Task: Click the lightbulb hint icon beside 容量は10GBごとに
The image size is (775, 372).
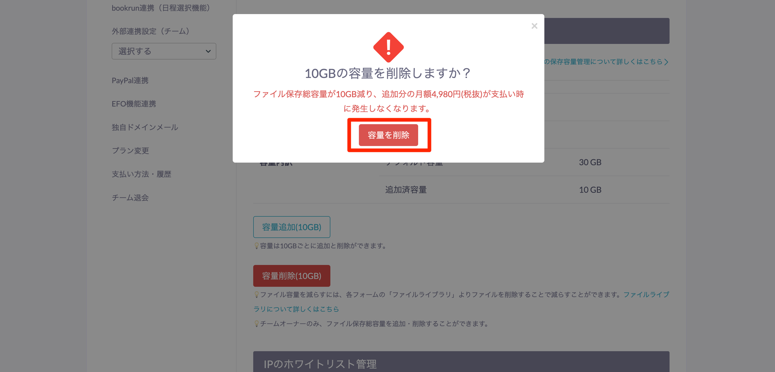Action: [257, 246]
